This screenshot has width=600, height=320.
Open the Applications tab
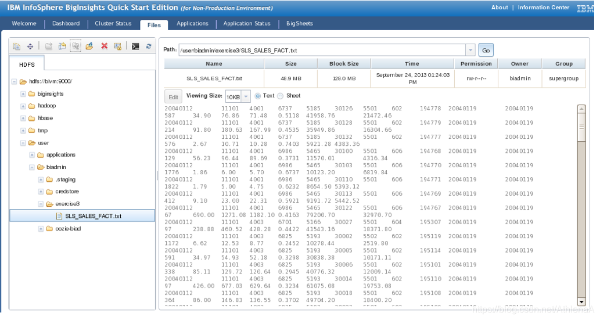pyautogui.click(x=192, y=23)
